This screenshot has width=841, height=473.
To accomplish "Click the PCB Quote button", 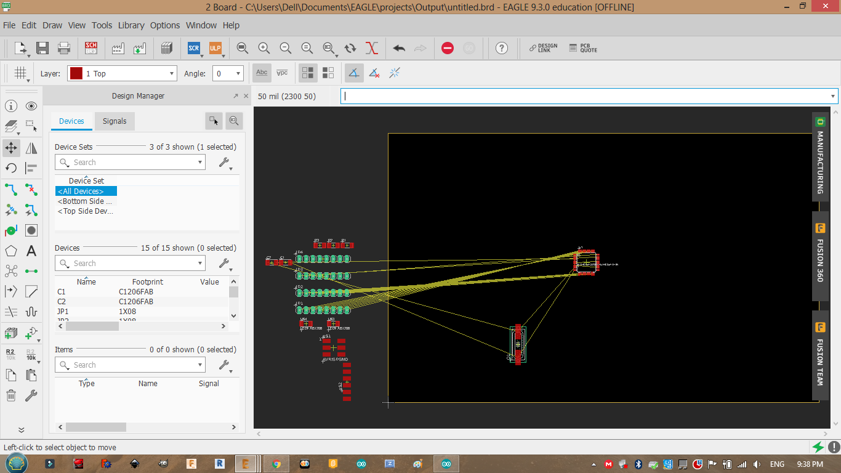I will click(583, 48).
